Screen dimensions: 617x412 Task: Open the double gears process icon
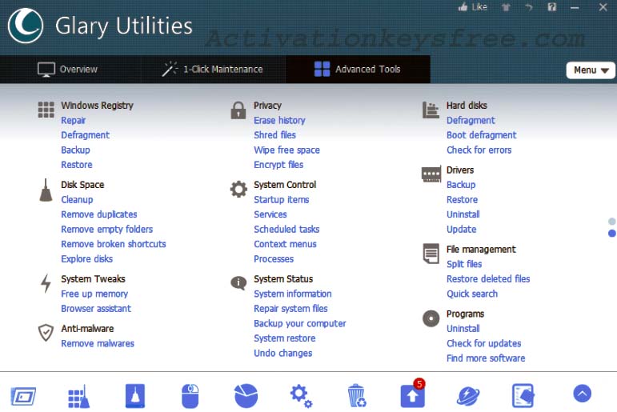(301, 396)
